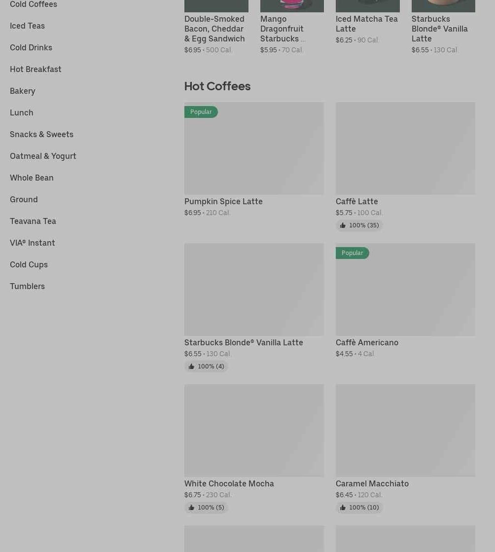Click Popular badge on Caffè Americano

pyautogui.click(x=353, y=253)
